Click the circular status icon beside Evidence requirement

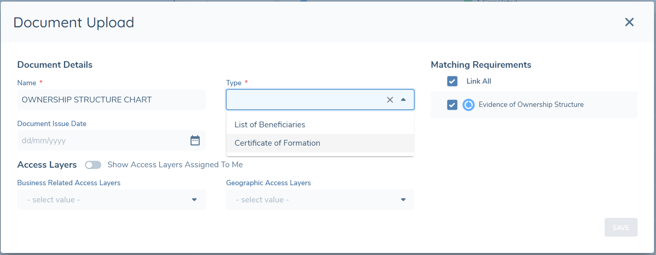tap(468, 105)
